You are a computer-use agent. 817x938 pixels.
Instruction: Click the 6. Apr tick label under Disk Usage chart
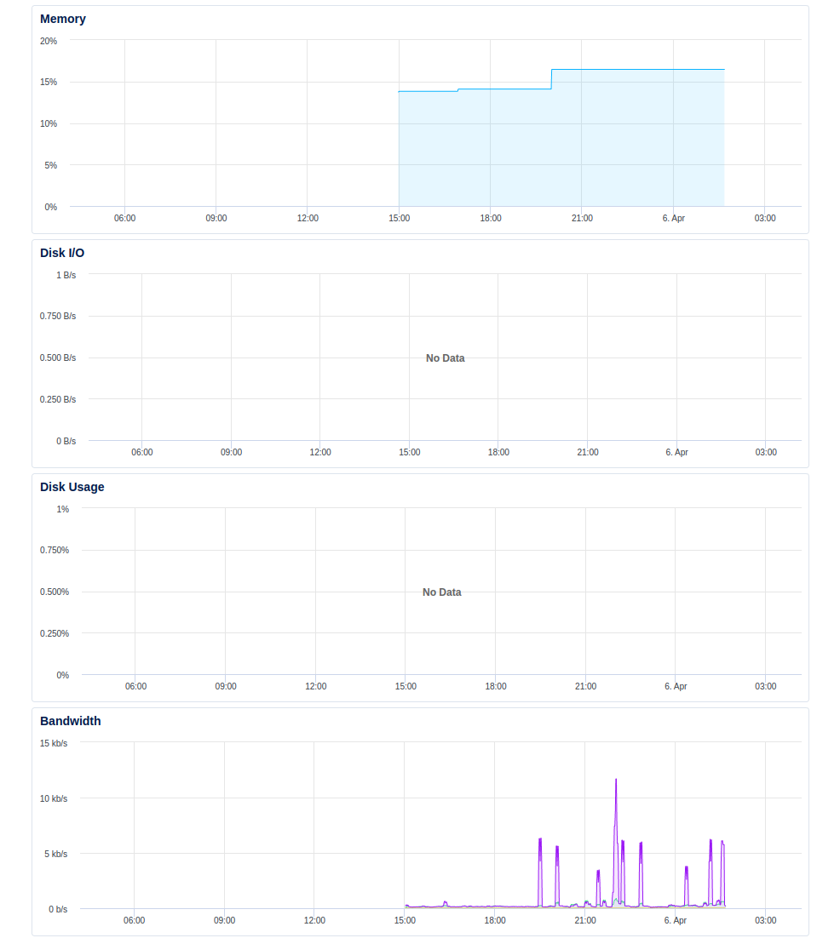click(676, 686)
